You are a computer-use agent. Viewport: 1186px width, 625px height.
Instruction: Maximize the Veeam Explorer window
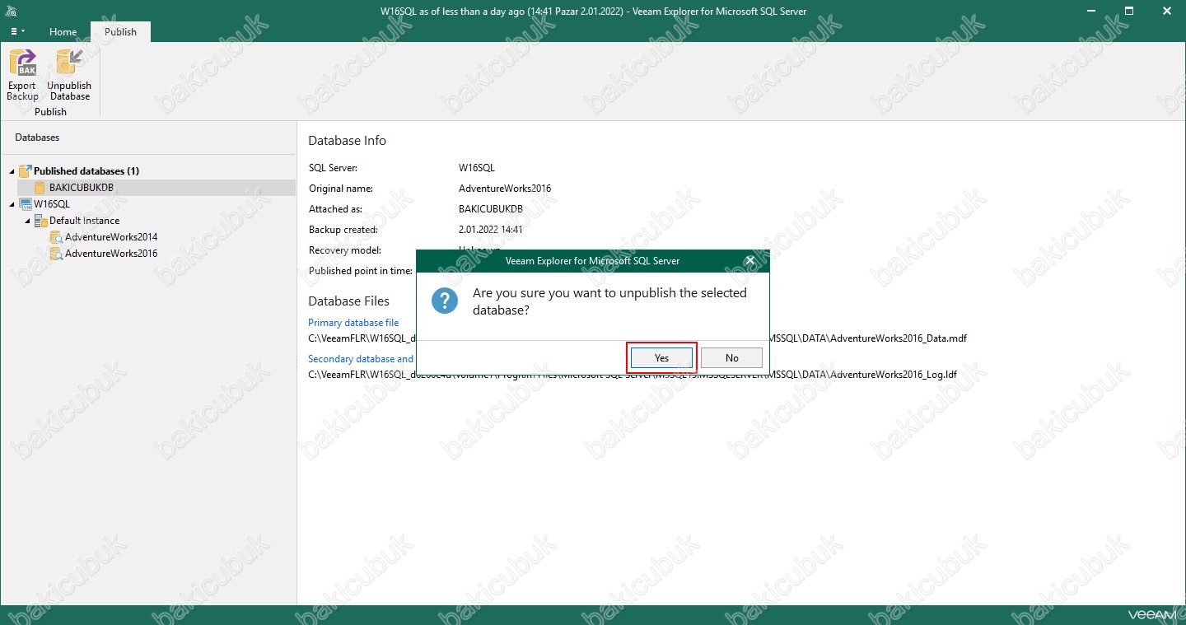pyautogui.click(x=1129, y=11)
